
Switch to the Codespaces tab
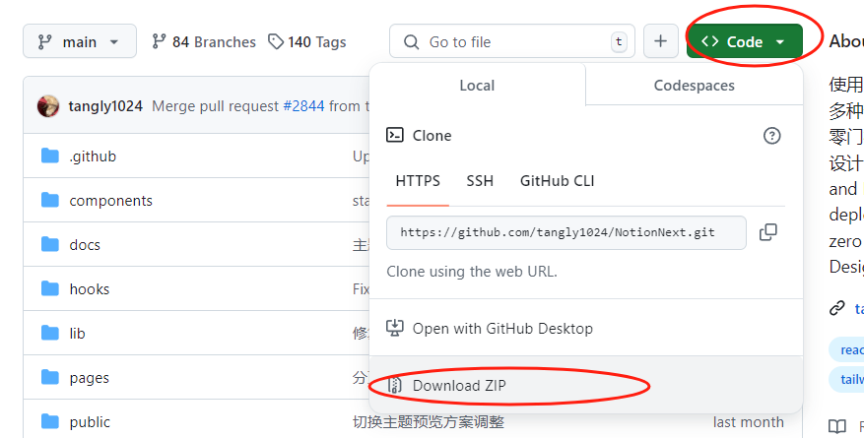point(694,86)
